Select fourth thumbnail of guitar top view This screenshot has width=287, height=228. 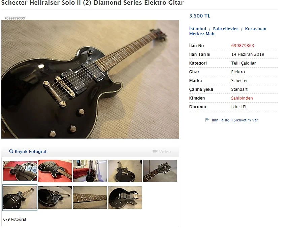(125, 171)
